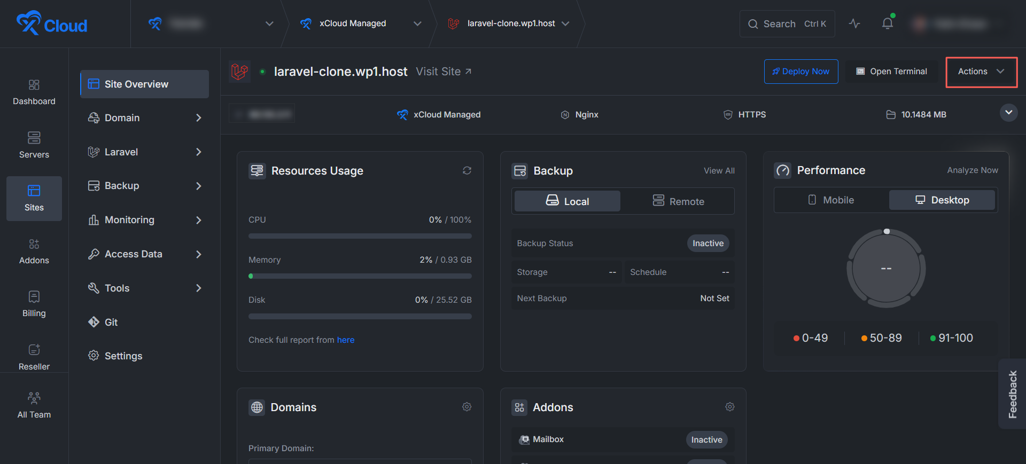1026x464 pixels.
Task: Expand site info bar chevron
Action: click(1008, 113)
